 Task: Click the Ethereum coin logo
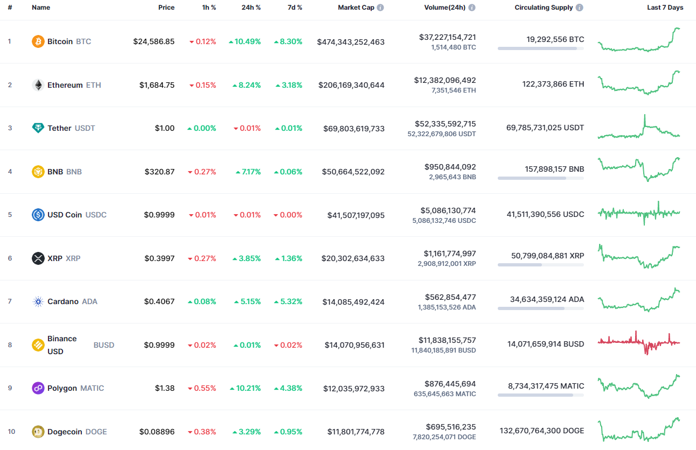click(x=37, y=85)
